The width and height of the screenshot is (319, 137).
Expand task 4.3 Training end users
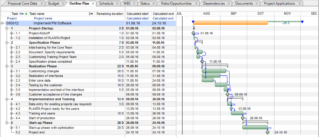point(12,113)
